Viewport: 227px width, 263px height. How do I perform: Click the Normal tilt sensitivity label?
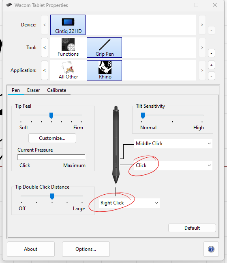pos(148,128)
